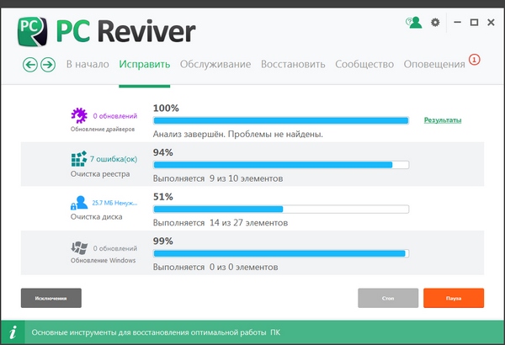The width and height of the screenshot is (505, 345).
Task: Select the Исправить tab
Action: click(x=145, y=64)
